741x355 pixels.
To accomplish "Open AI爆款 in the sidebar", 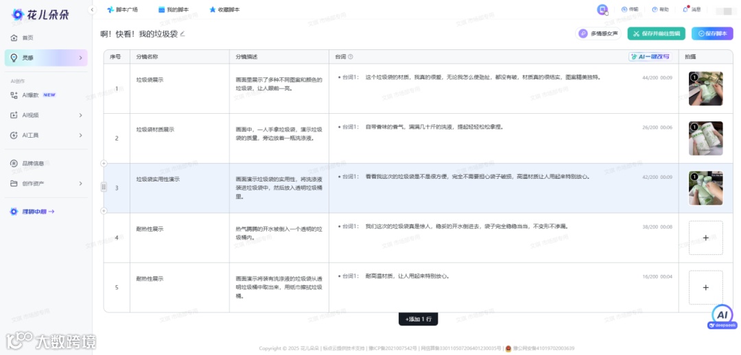I will point(46,95).
